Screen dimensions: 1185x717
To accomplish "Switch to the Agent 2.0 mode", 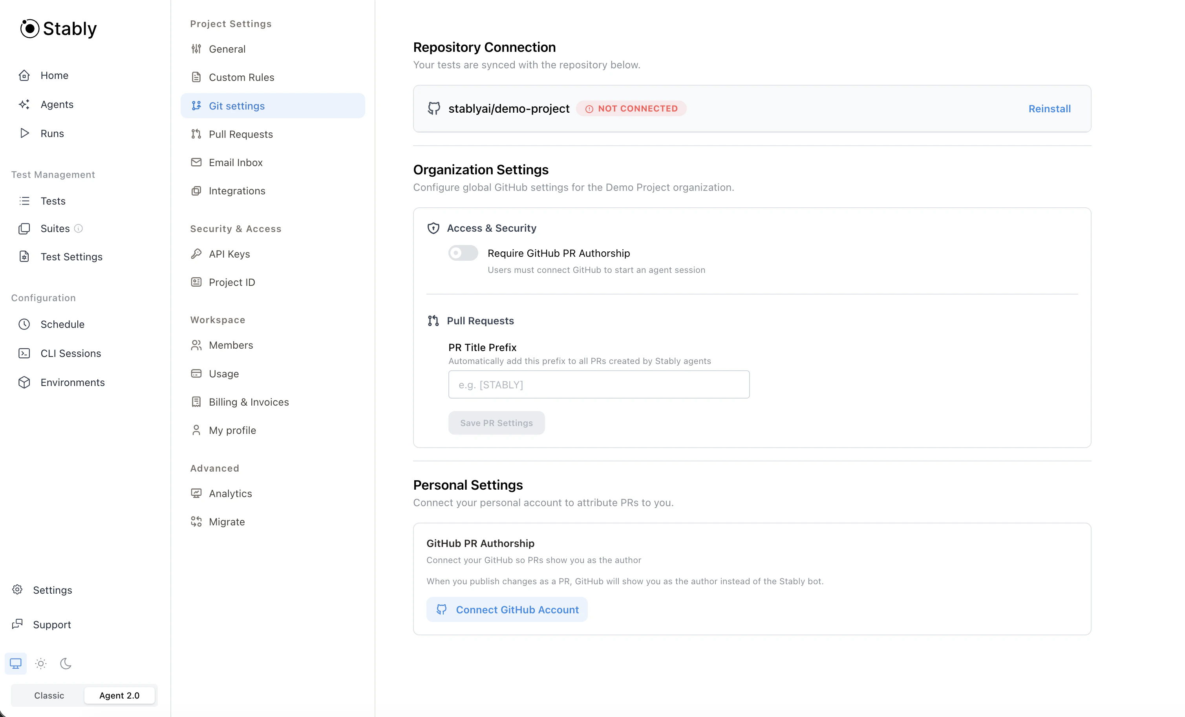I will point(119,695).
